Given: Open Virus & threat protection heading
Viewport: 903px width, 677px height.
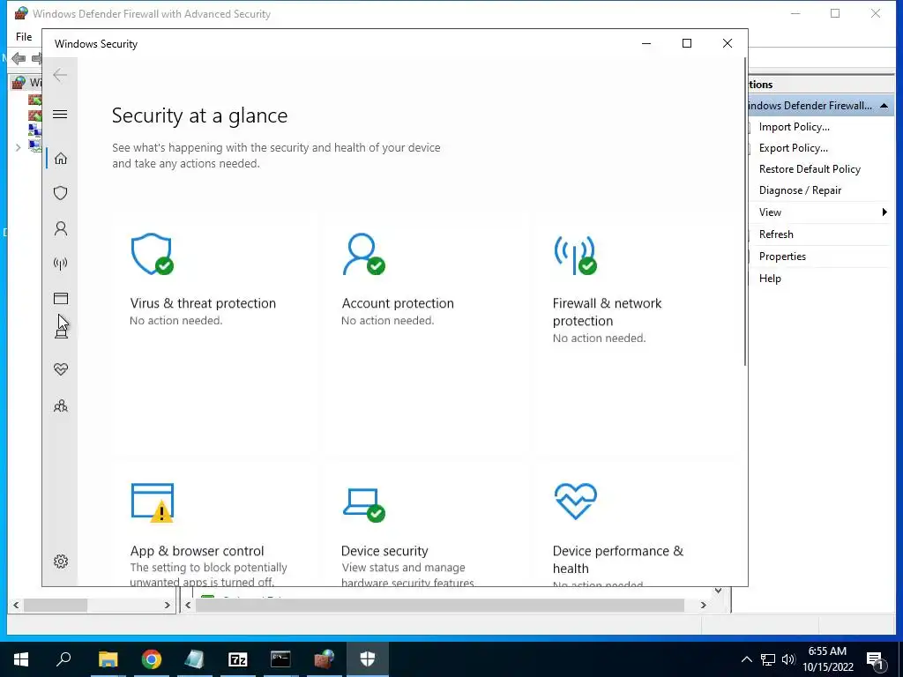Looking at the screenshot, I should (x=203, y=303).
